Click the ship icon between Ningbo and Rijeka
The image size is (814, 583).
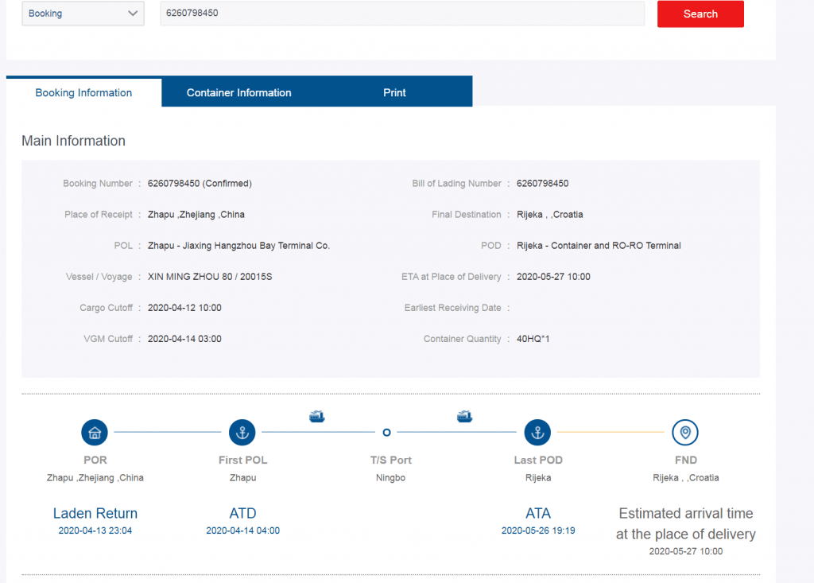(x=464, y=416)
